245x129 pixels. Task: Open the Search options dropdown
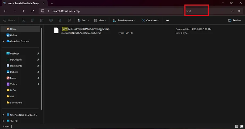(x=124, y=20)
